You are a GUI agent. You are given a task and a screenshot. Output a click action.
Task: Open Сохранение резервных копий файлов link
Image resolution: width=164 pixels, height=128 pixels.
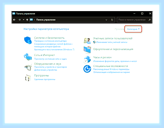(x=53, y=45)
